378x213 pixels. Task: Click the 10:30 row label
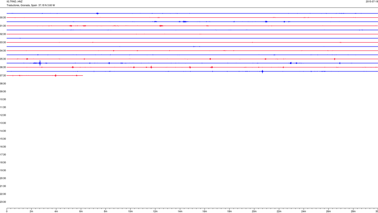click(x=3, y=99)
